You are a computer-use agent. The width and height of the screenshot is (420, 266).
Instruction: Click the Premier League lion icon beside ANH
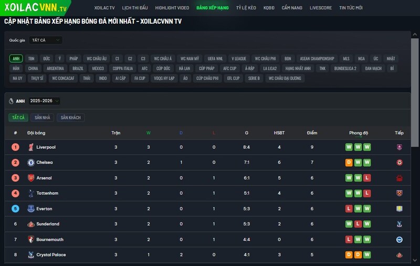(x=11, y=101)
